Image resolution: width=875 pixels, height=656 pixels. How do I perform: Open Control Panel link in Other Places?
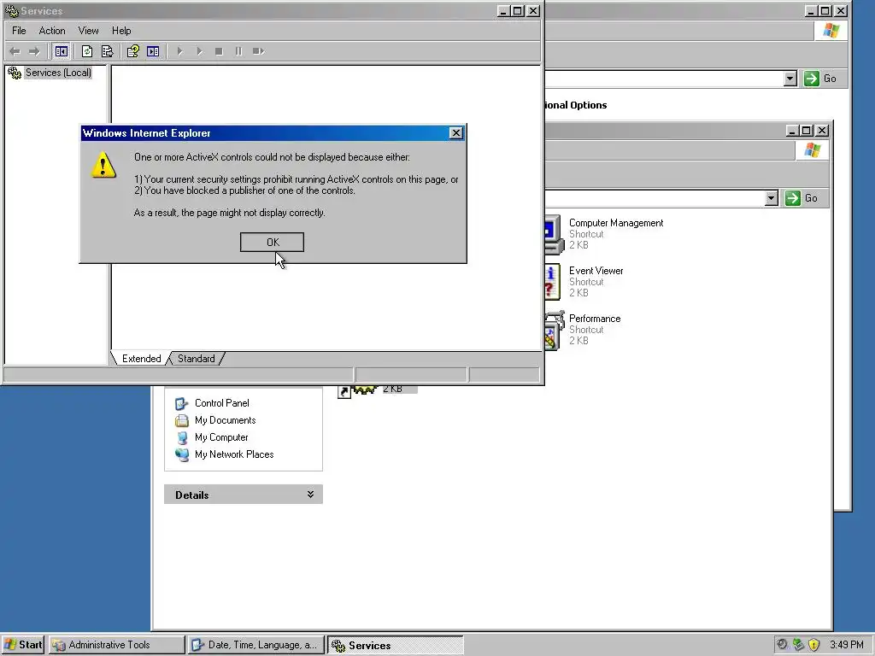pyautogui.click(x=221, y=403)
